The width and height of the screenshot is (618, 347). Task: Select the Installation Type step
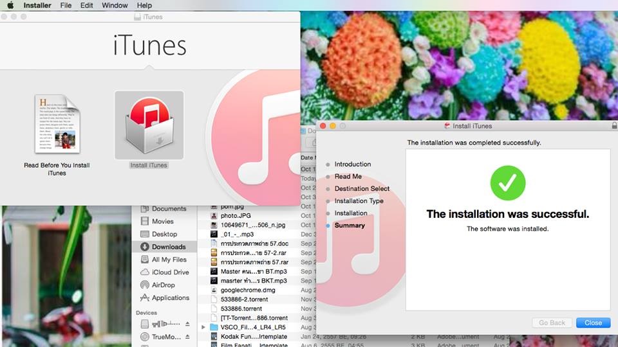click(359, 200)
